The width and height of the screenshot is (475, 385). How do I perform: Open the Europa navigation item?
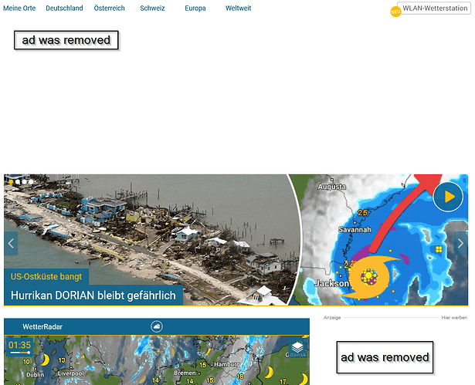click(x=195, y=8)
